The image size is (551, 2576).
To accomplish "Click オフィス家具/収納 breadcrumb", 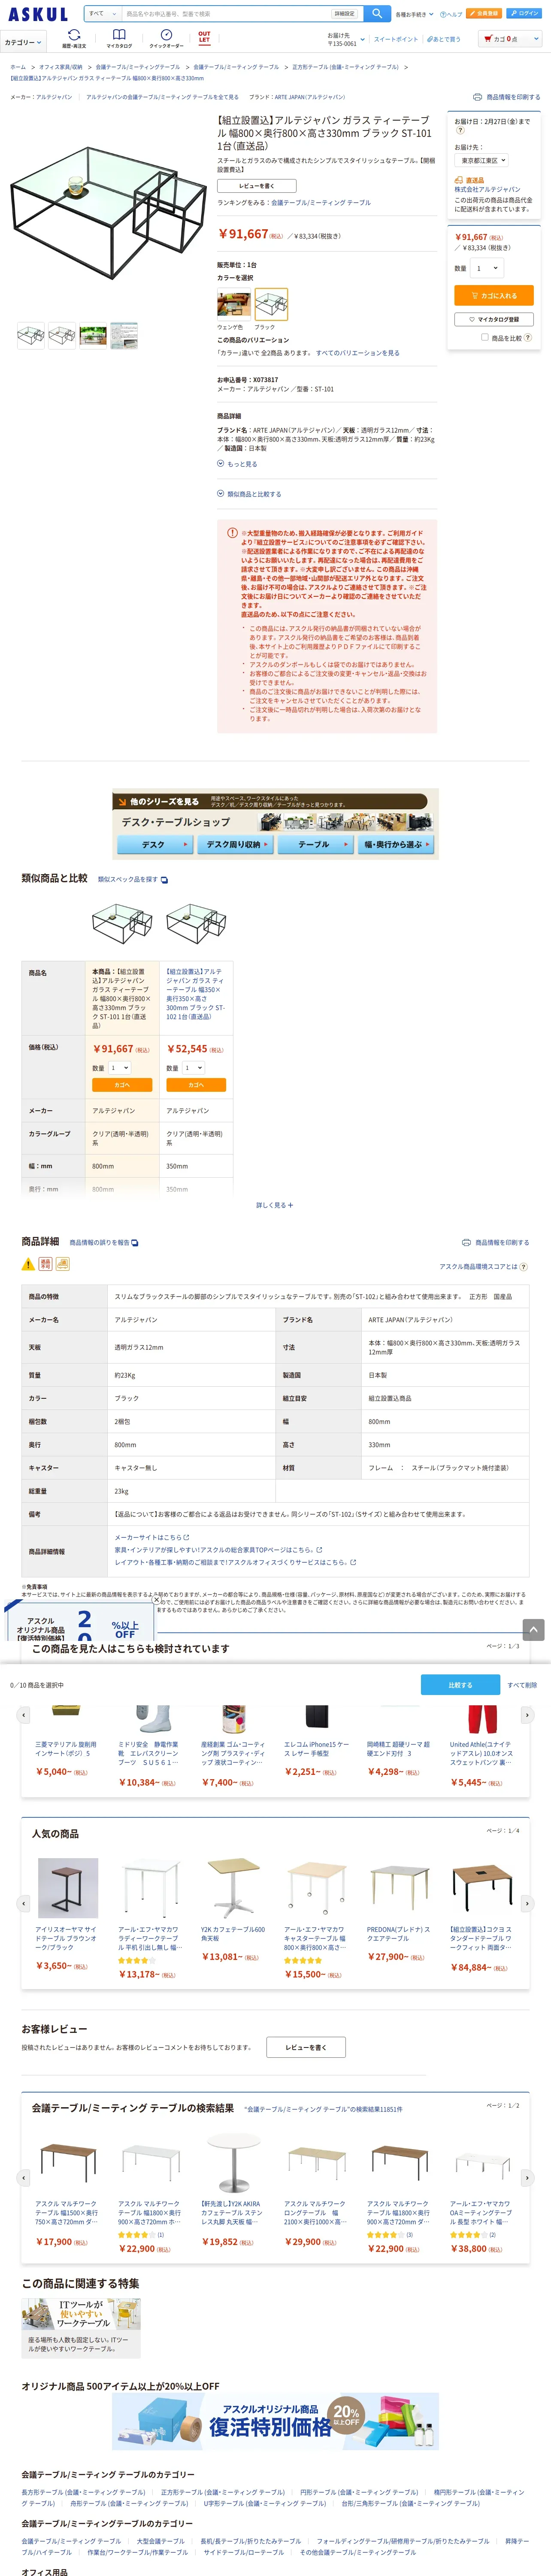I will [x=61, y=67].
